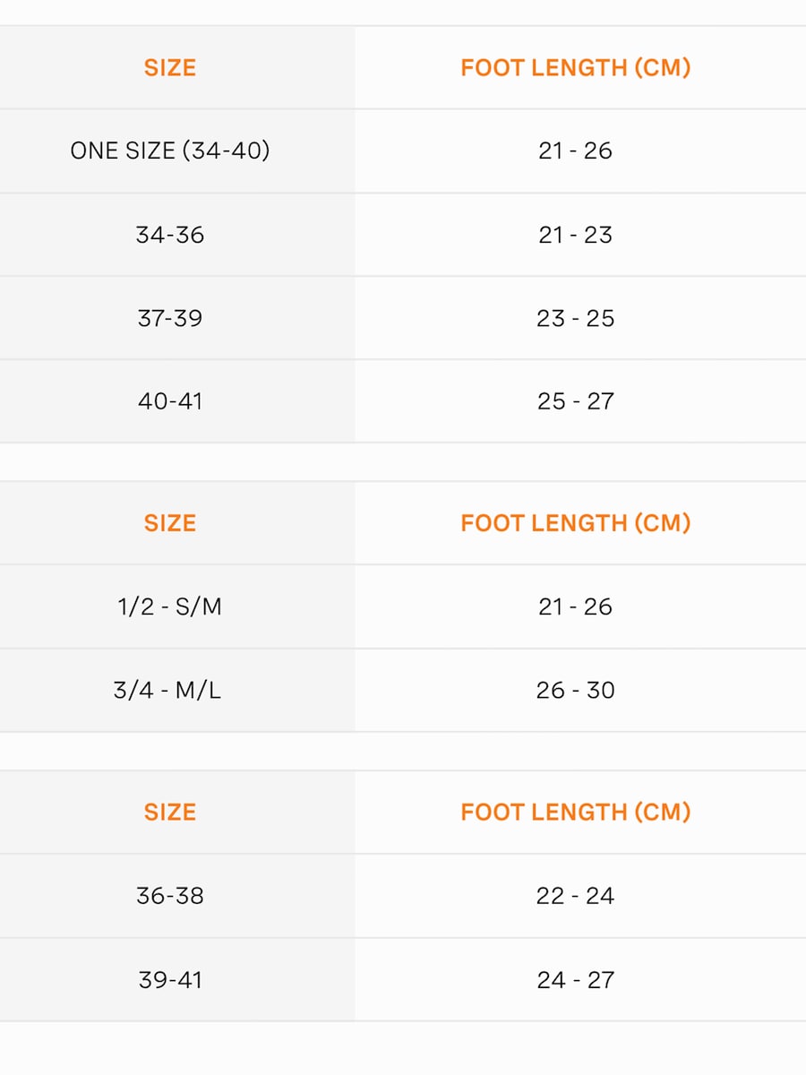Viewport: 806px width, 1075px height.
Task: Select the 40-41 size cell
Action: click(170, 401)
